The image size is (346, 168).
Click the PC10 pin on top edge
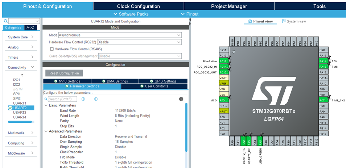(232, 41)
